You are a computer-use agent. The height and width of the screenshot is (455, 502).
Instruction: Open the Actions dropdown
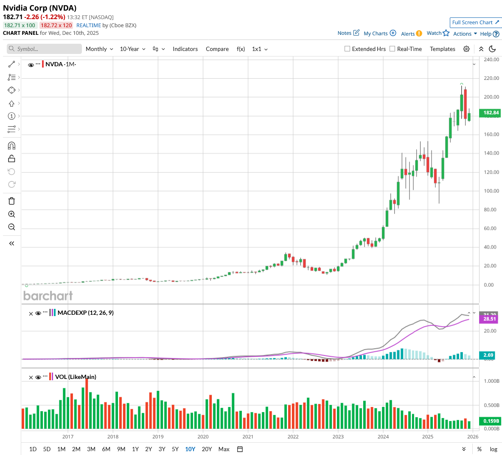465,34
